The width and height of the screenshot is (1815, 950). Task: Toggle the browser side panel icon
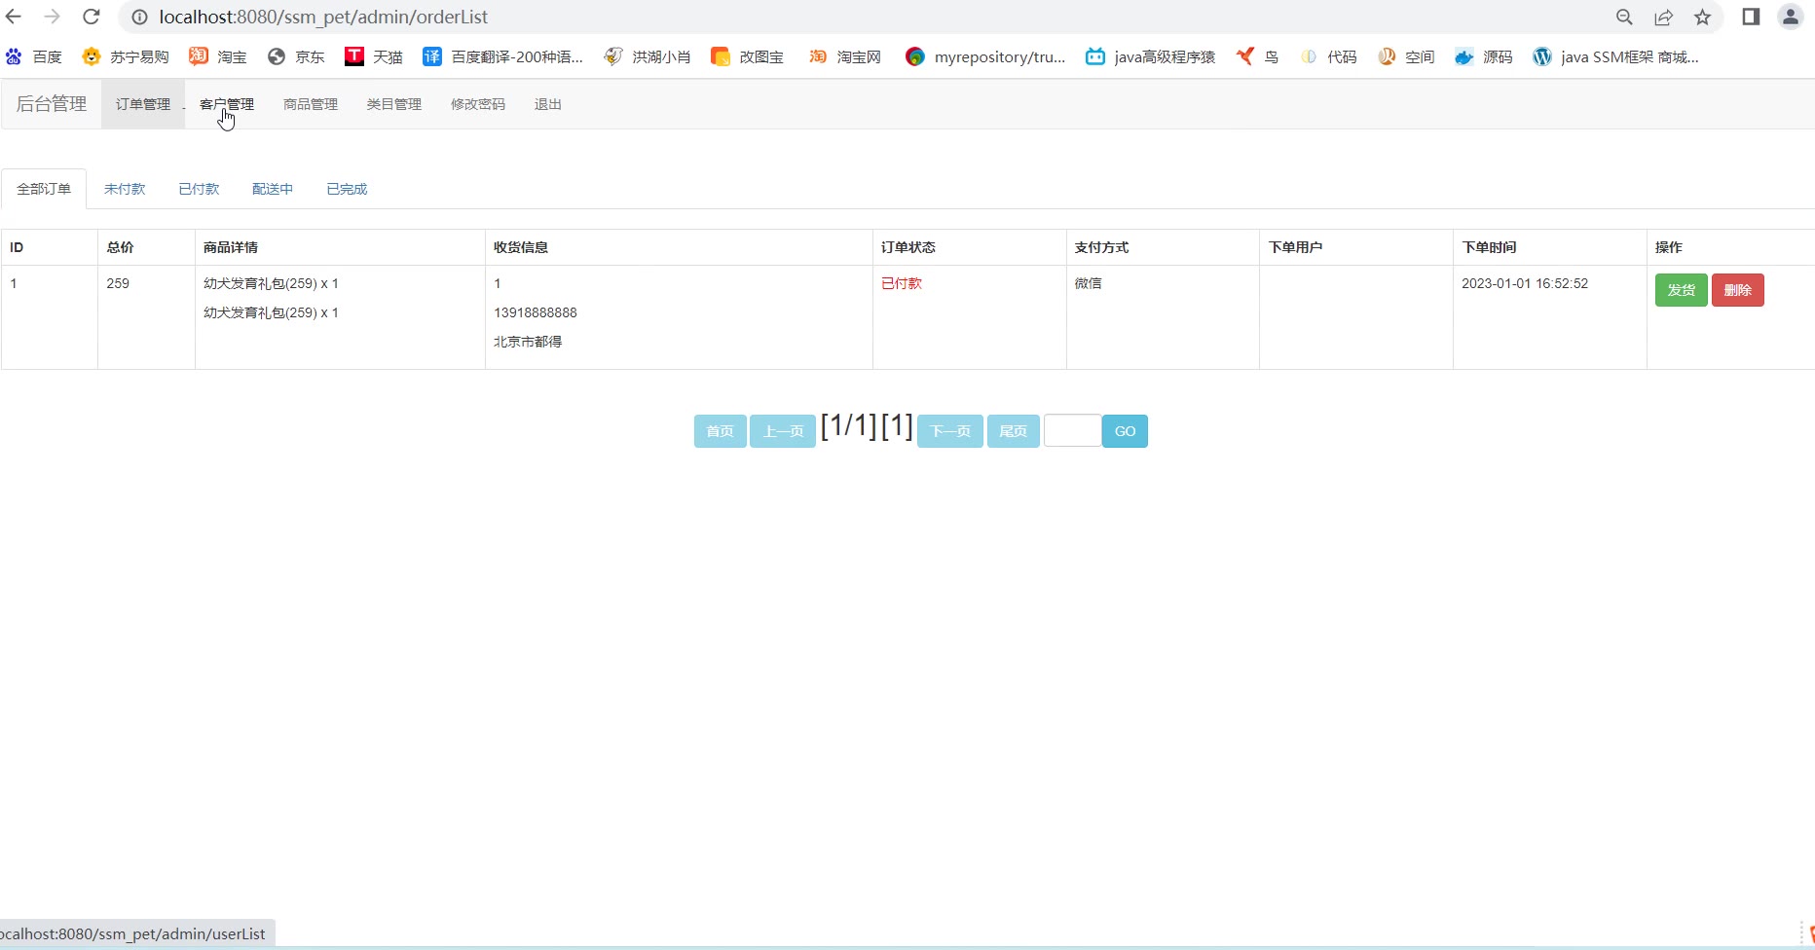click(x=1751, y=17)
